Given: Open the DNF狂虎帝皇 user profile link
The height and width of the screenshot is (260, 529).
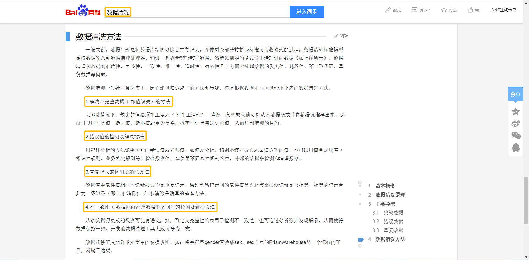Looking at the screenshot, I should click(504, 9).
